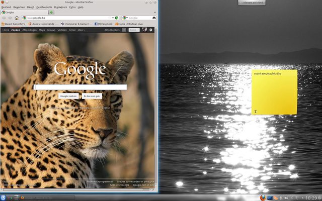Screen dimensions: 322x201
Task: Open Google settings gear icon
Action: [x=151, y=30]
